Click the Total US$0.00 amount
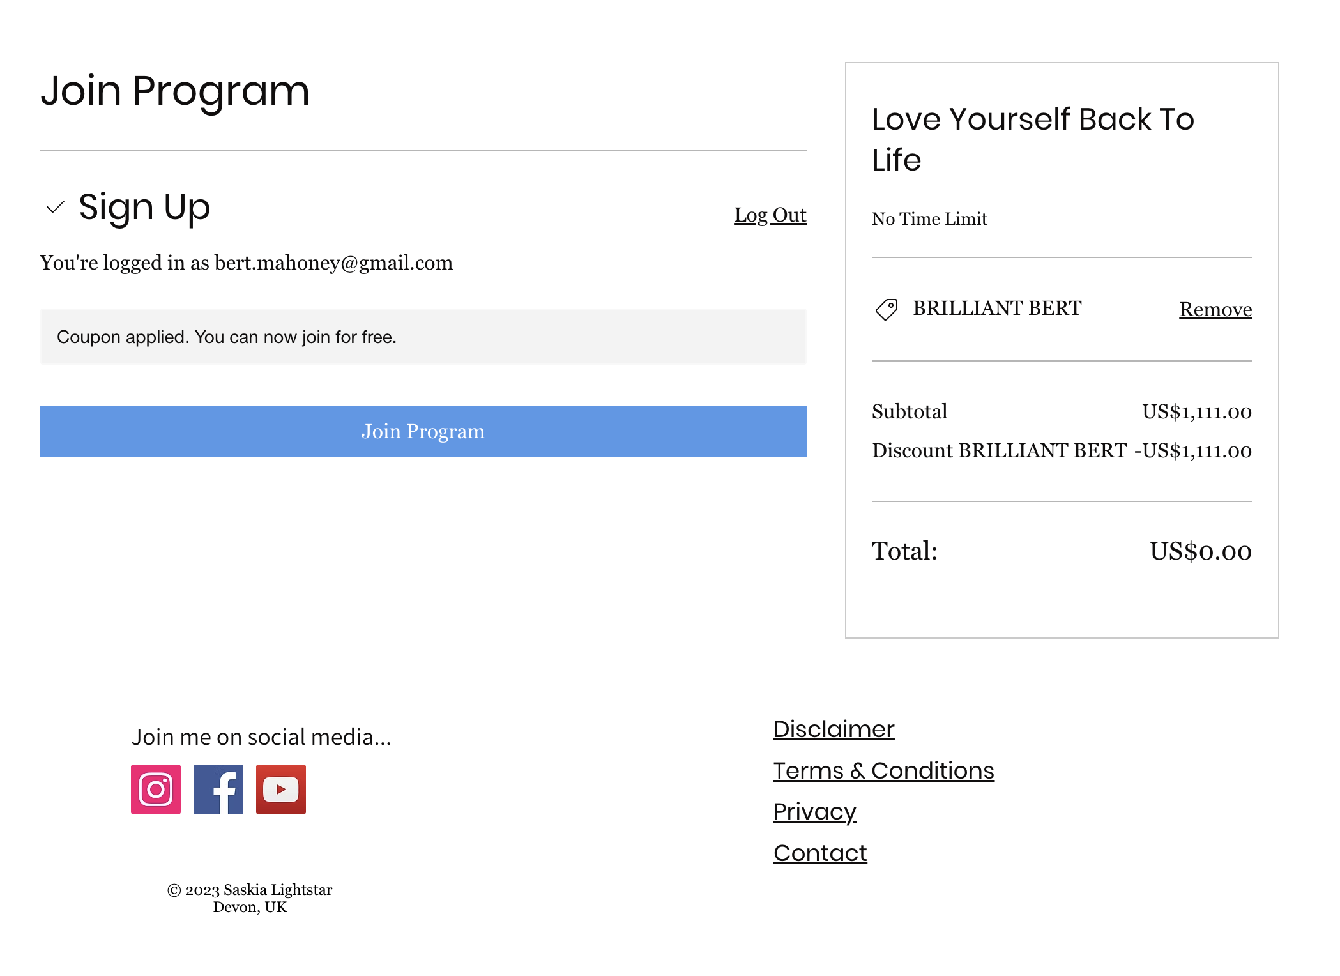This screenshot has height=976, width=1340. point(1201,551)
